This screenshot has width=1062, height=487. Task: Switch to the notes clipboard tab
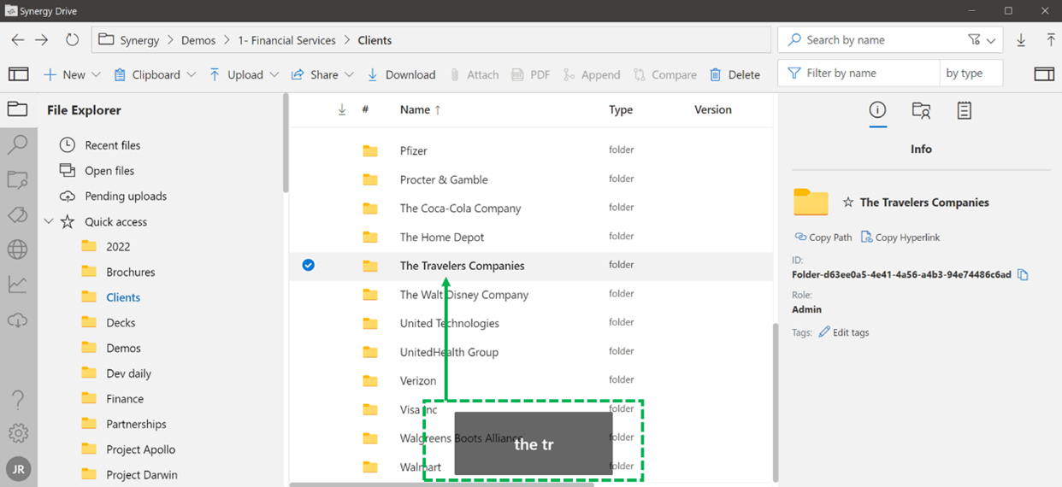coord(965,110)
